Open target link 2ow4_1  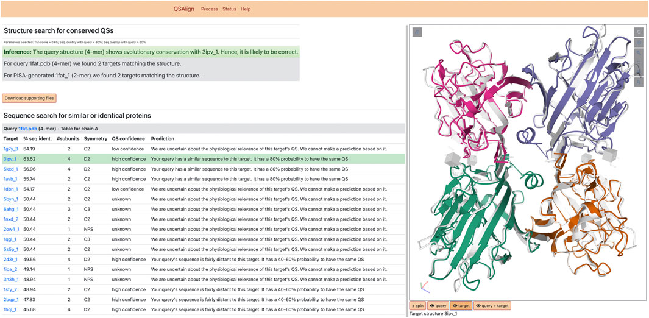point(11,229)
